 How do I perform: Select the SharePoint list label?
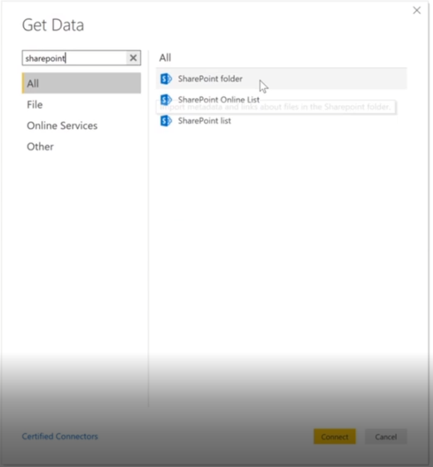click(205, 121)
